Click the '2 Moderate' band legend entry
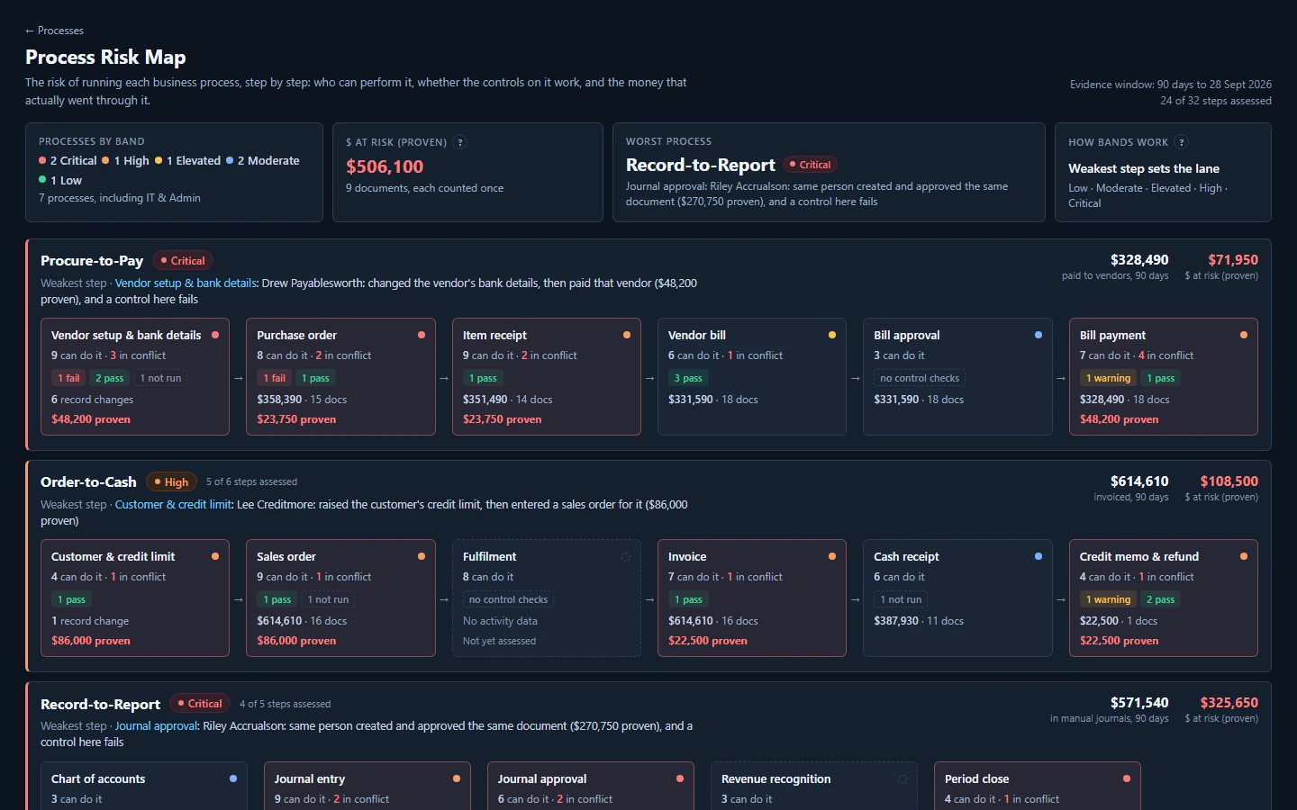 pyautogui.click(x=262, y=160)
